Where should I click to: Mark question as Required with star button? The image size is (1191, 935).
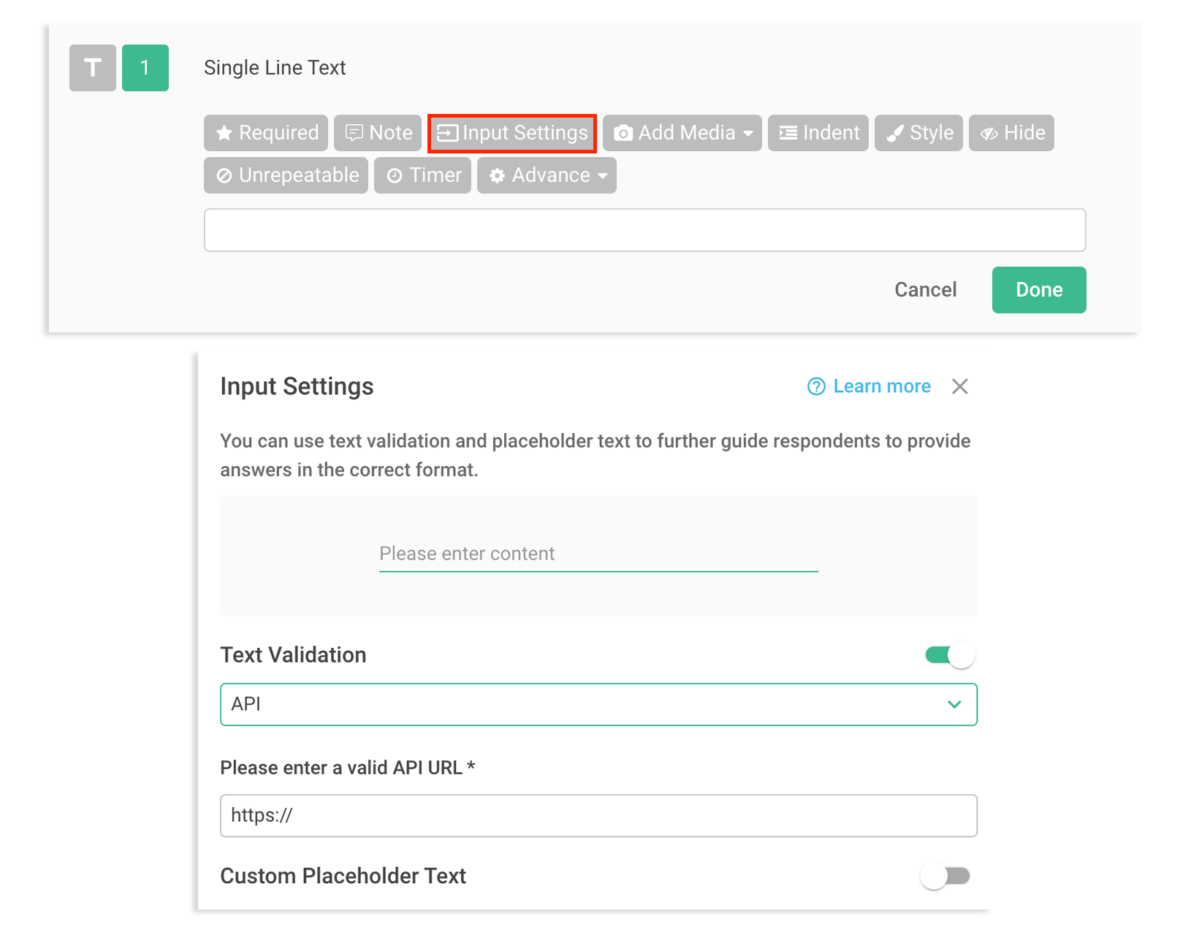pos(267,133)
